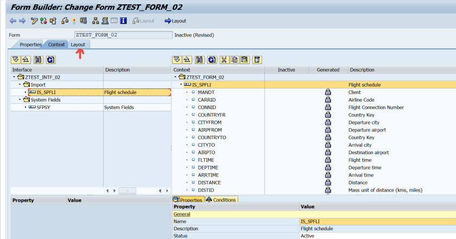This screenshot has width=456, height=239.
Task: Open lower Properties tab of node
Action: pyautogui.click(x=188, y=199)
